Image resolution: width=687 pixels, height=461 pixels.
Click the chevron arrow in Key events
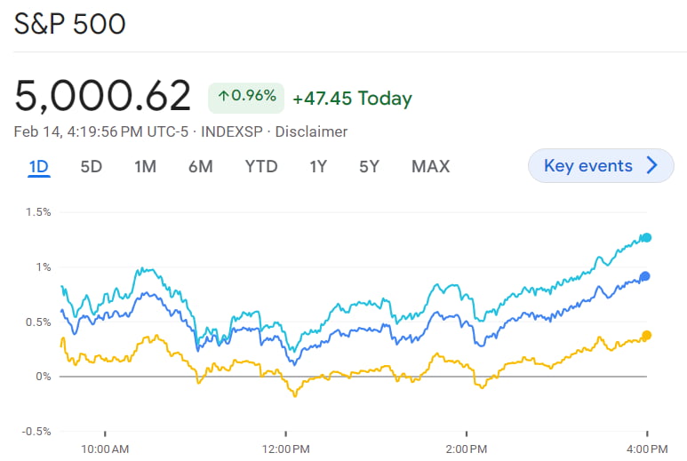(652, 166)
